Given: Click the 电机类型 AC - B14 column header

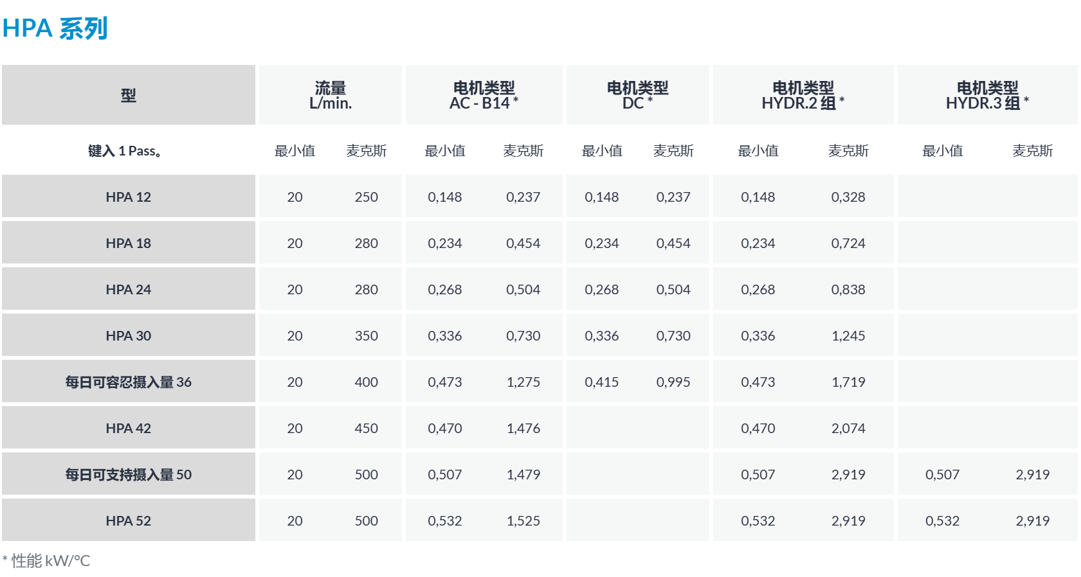Looking at the screenshot, I should pos(484,95).
